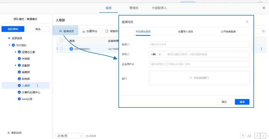Expand the 经理办公室 tree node
The image size is (269, 139).
tap(16, 52)
